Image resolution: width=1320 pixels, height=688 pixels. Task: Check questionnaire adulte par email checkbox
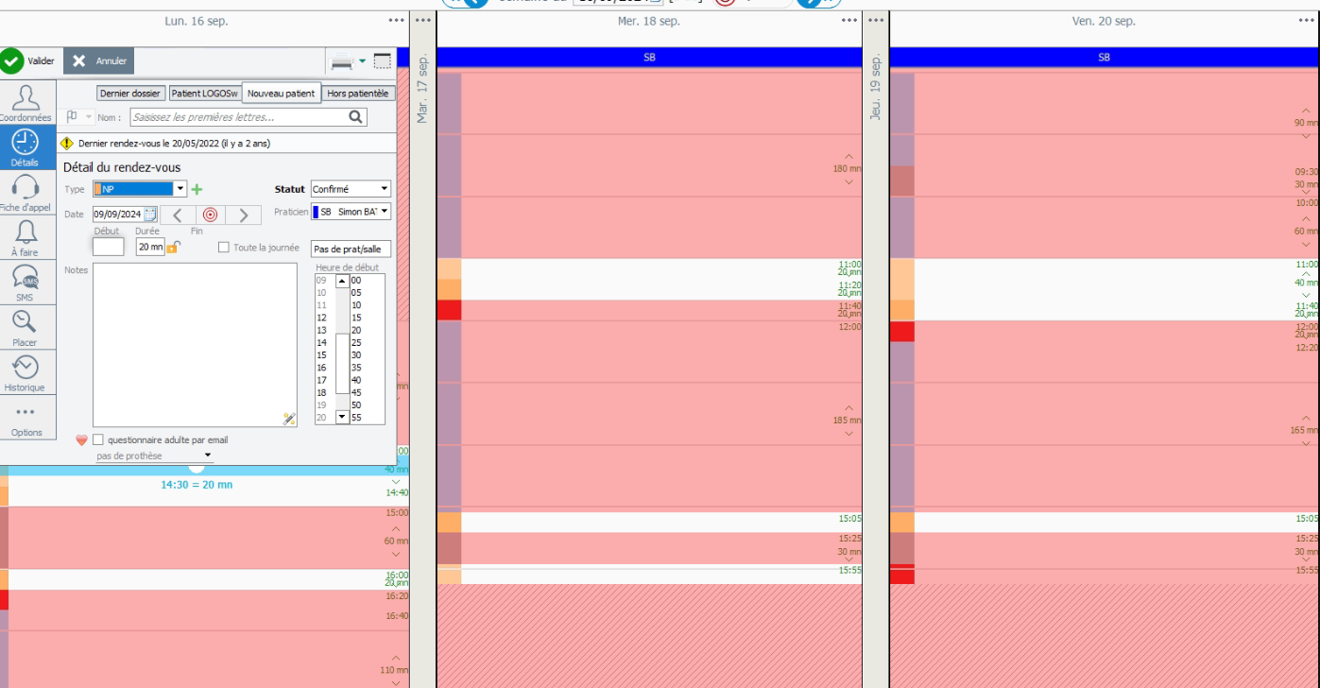coord(98,439)
